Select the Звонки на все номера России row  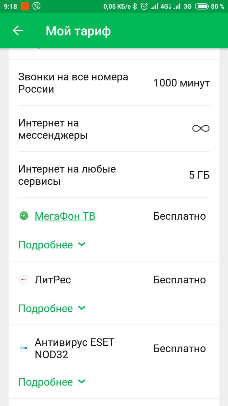[x=114, y=83]
